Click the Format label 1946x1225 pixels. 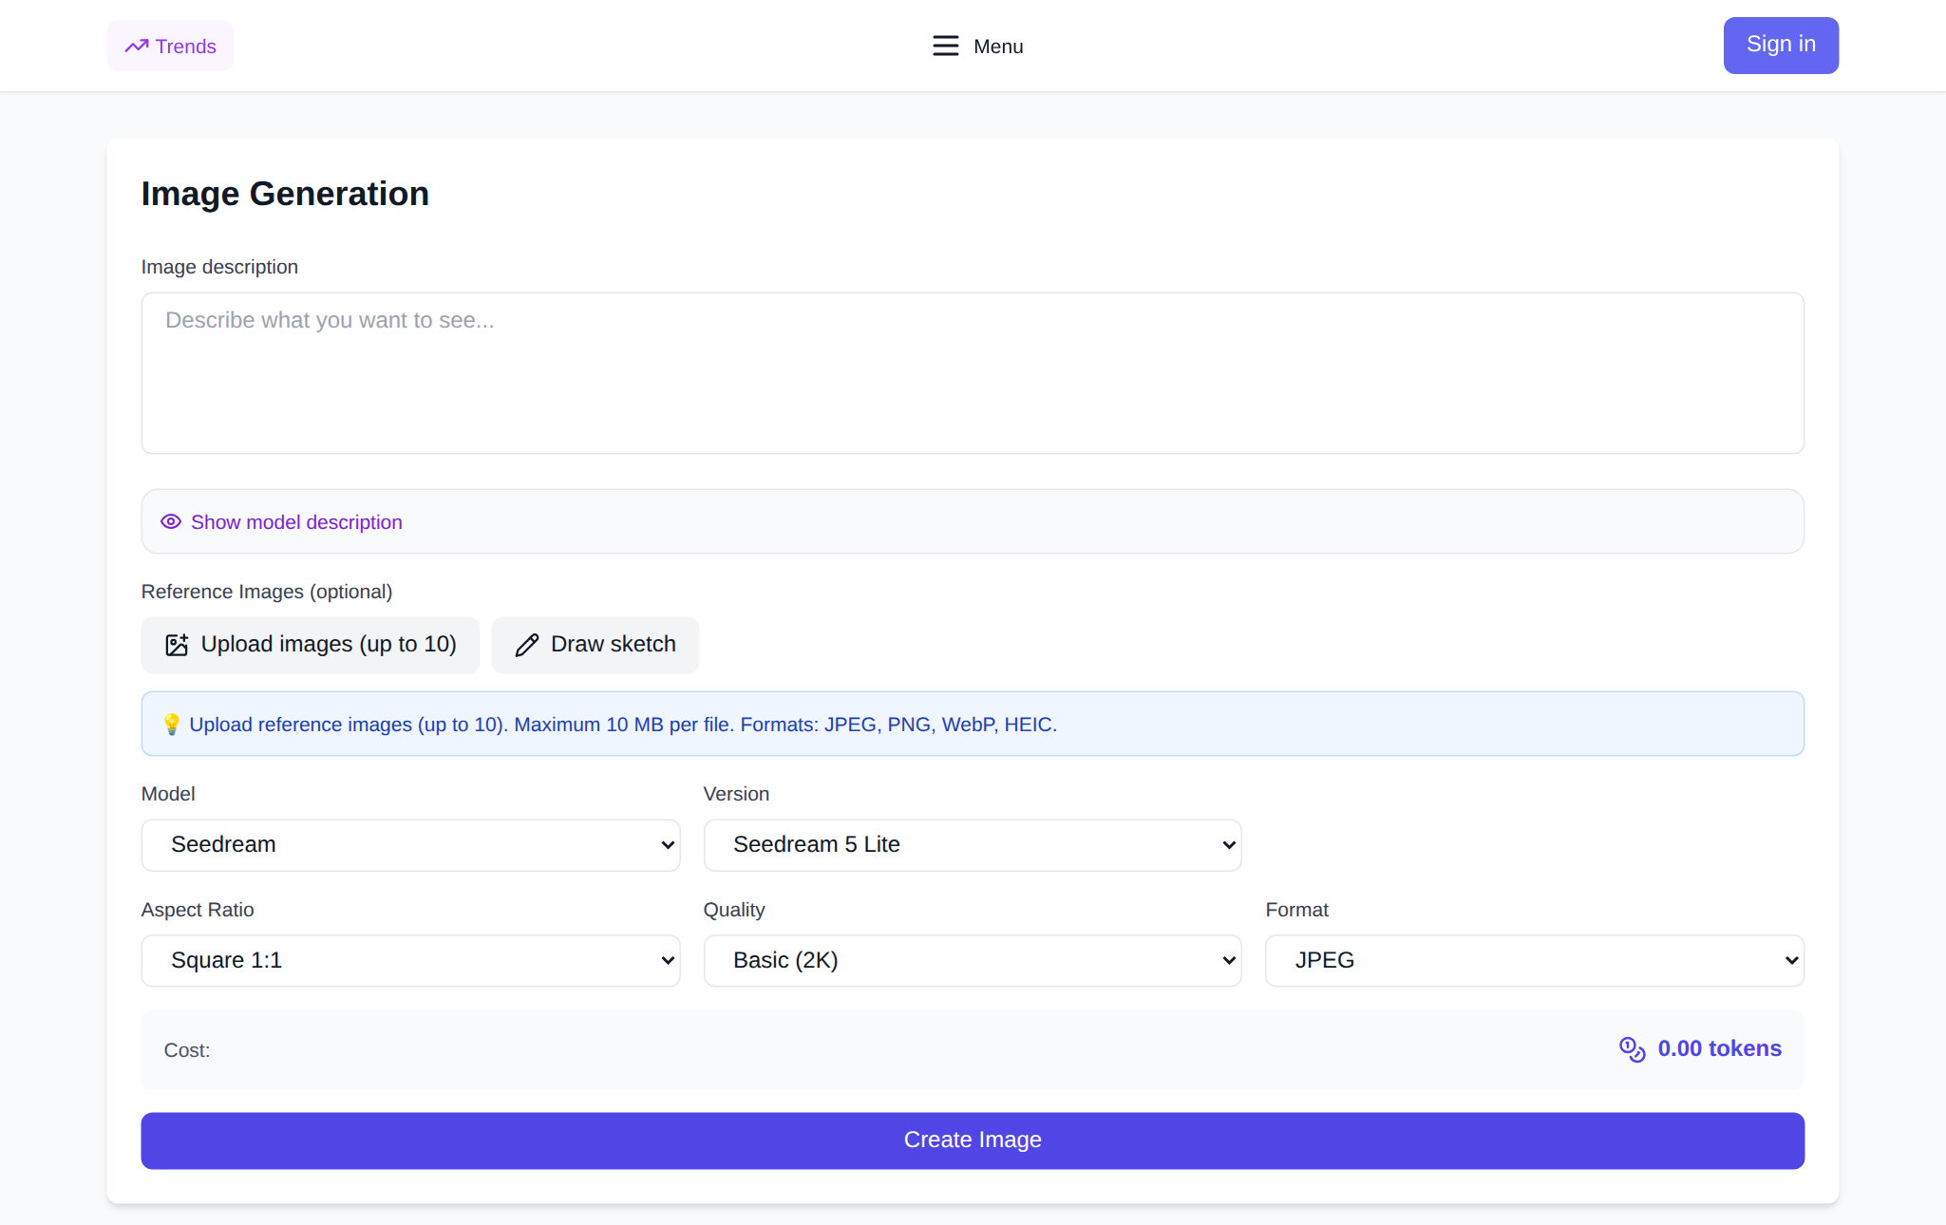[x=1297, y=910]
